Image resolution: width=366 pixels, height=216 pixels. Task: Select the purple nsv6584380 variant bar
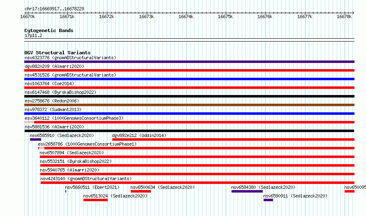247,191
